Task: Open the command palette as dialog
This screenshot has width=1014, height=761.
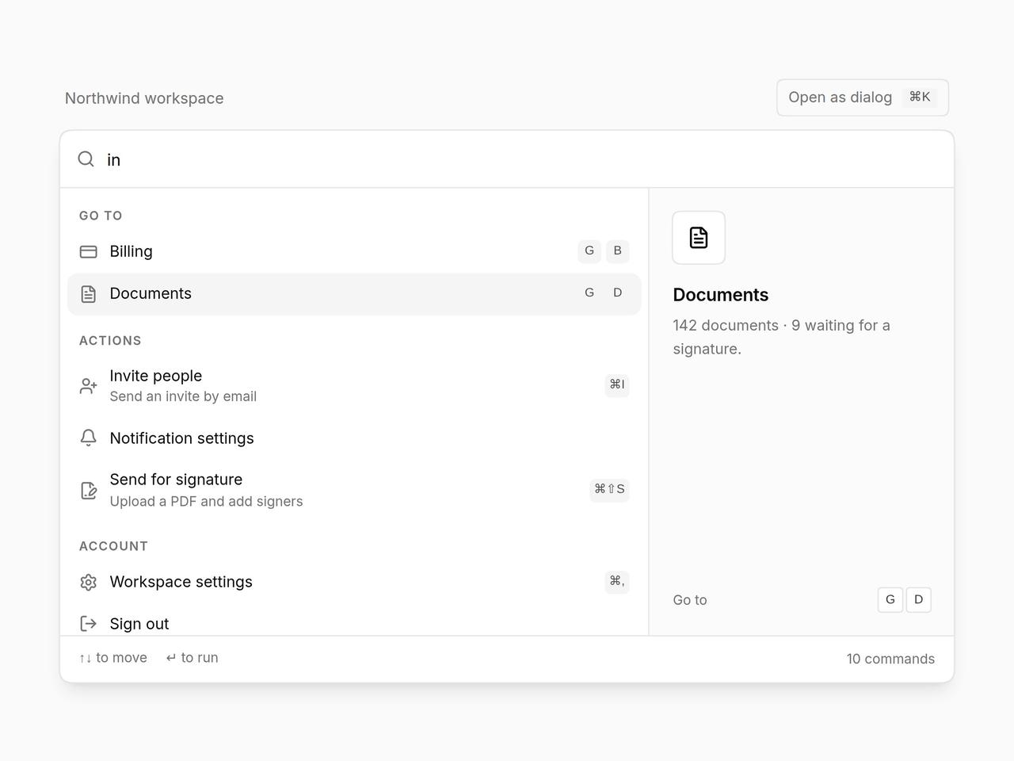Action: (x=863, y=98)
